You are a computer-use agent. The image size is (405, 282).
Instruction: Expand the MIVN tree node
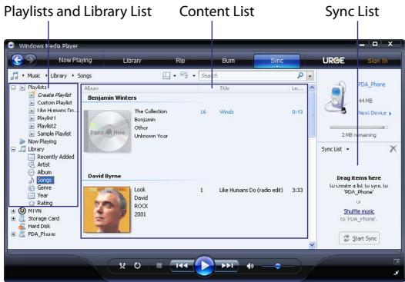coord(13,211)
